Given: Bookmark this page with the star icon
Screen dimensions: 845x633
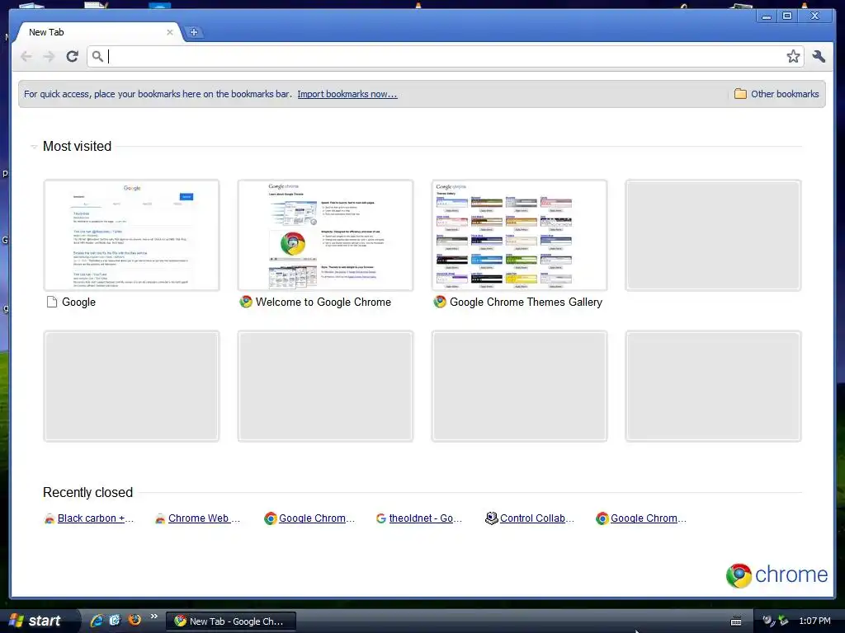Looking at the screenshot, I should click(x=793, y=56).
